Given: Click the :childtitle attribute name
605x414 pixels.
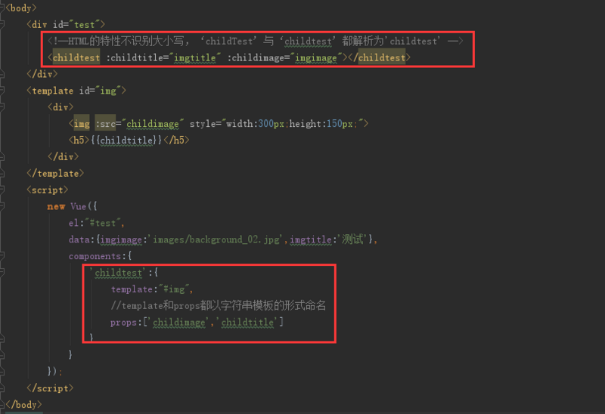Looking at the screenshot, I should 135,58.
